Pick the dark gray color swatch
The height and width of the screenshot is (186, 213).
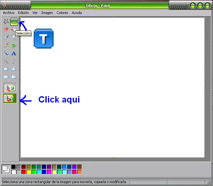(19, 167)
